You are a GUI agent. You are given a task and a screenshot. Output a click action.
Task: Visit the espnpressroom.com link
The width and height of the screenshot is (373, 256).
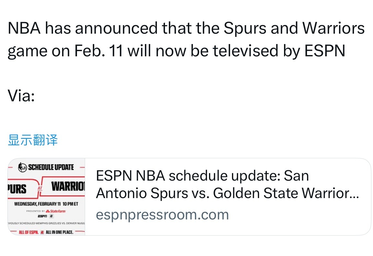point(162,214)
